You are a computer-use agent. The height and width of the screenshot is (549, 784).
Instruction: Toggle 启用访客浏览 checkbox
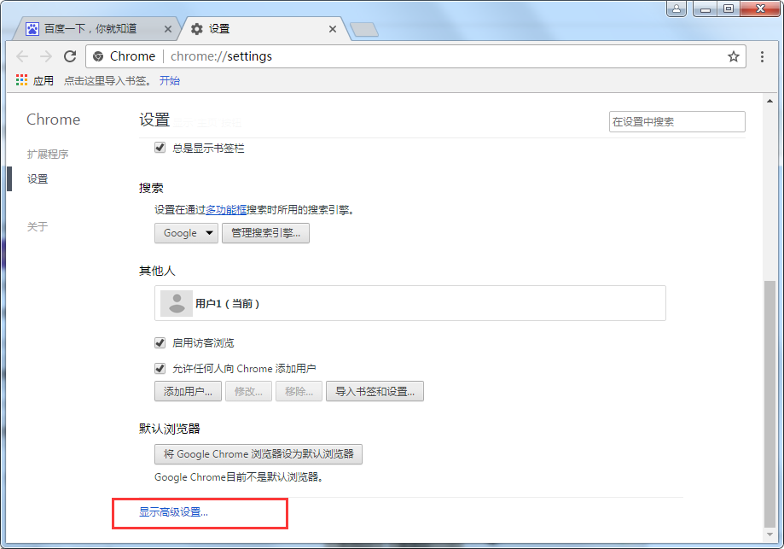160,343
